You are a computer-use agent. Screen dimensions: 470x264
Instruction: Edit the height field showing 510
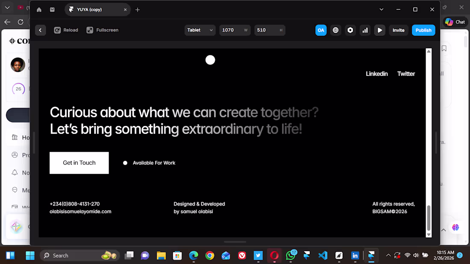(270, 30)
